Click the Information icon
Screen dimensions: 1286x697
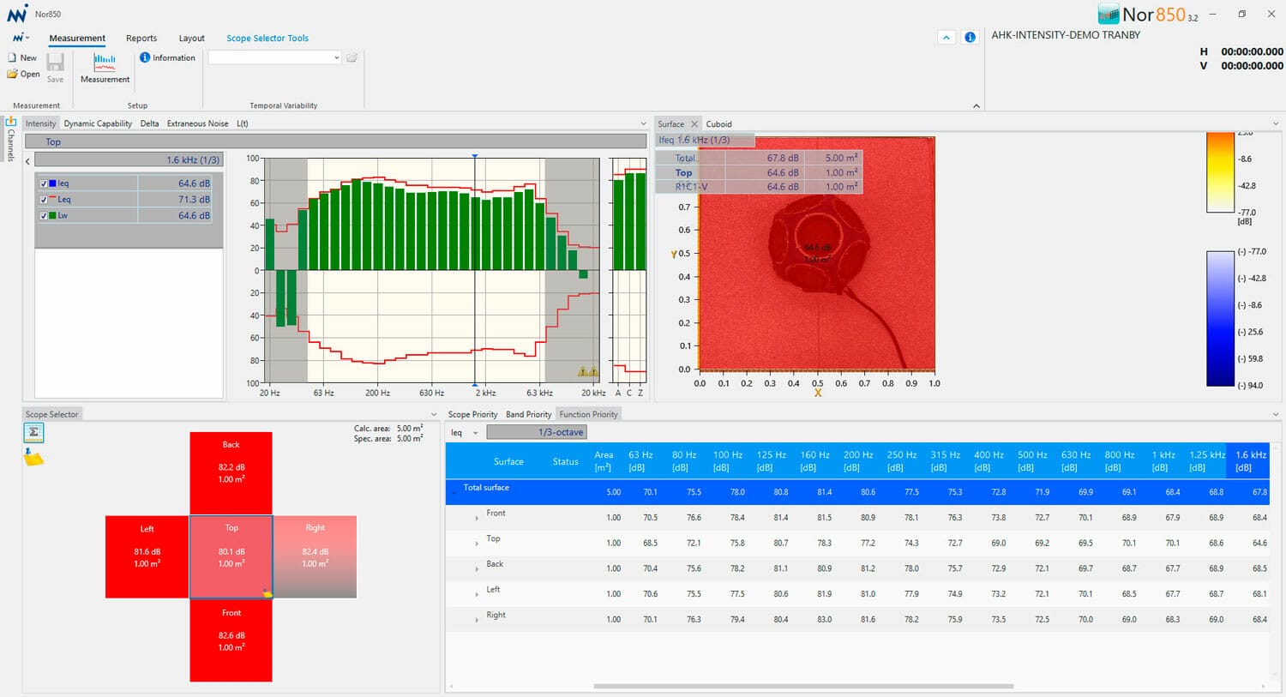click(144, 57)
